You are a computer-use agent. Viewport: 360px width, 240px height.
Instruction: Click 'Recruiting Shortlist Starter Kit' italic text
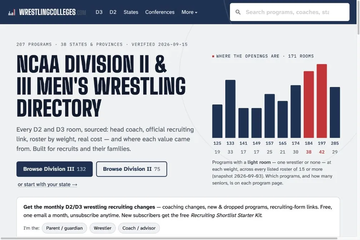tap(226, 215)
